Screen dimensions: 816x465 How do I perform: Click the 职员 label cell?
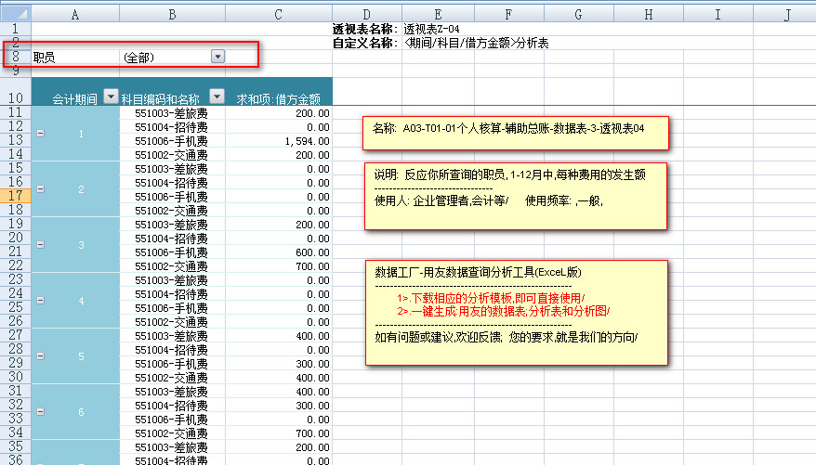pyautogui.click(x=74, y=58)
